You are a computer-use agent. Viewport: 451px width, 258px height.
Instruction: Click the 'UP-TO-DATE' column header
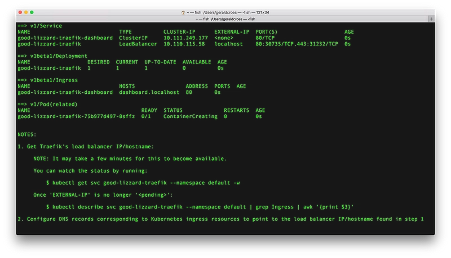160,62
